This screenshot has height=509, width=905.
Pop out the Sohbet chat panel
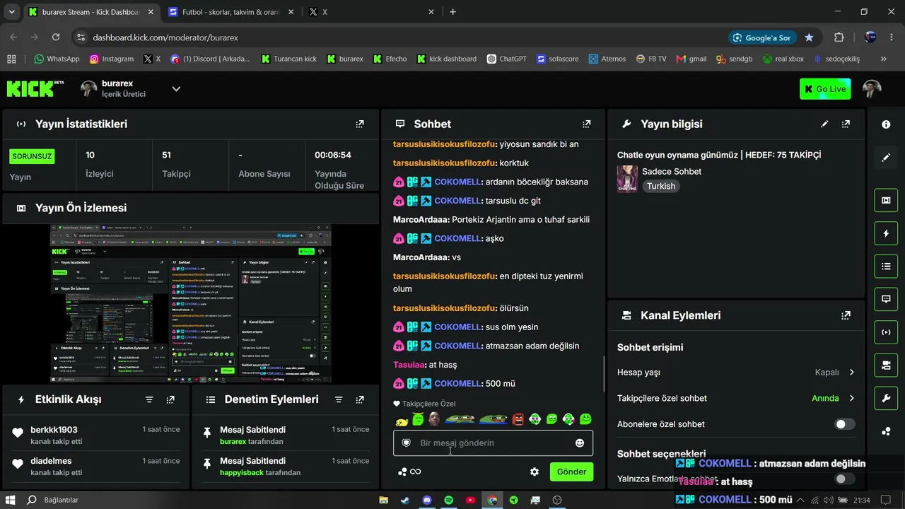(x=586, y=124)
